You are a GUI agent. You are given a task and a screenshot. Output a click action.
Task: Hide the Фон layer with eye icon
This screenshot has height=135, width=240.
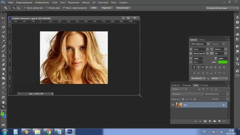click(173, 105)
